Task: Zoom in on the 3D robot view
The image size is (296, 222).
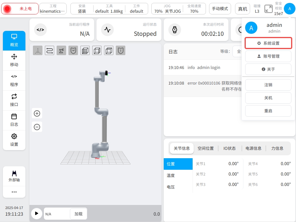Action: [37, 113]
